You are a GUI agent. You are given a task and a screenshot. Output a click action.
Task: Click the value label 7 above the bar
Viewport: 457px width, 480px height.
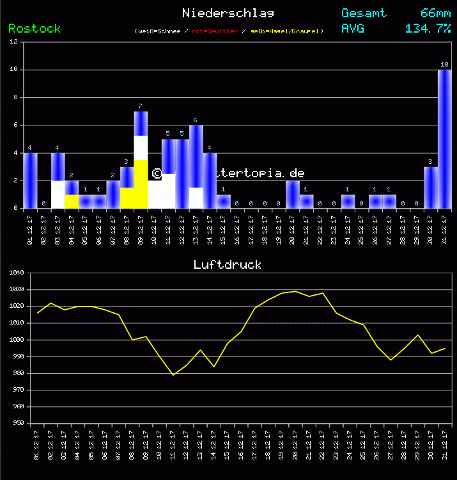(x=140, y=106)
